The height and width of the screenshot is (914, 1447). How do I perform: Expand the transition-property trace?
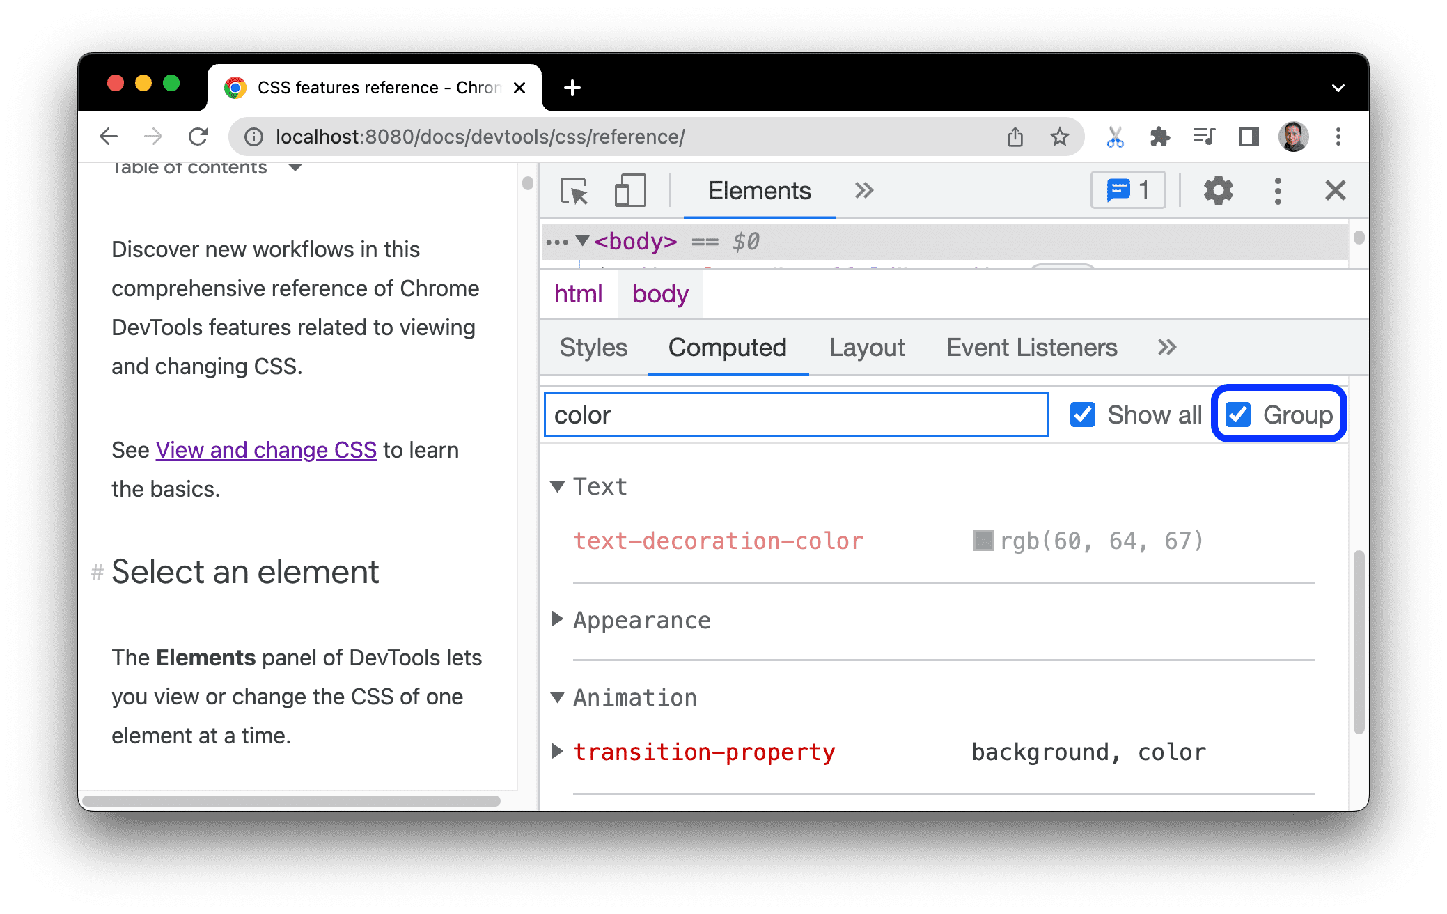tap(557, 751)
